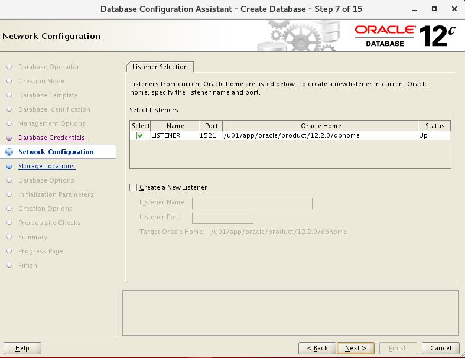Screen dimensions: 465x358
Task: Select the LISTENER name cell
Action: 175,135
